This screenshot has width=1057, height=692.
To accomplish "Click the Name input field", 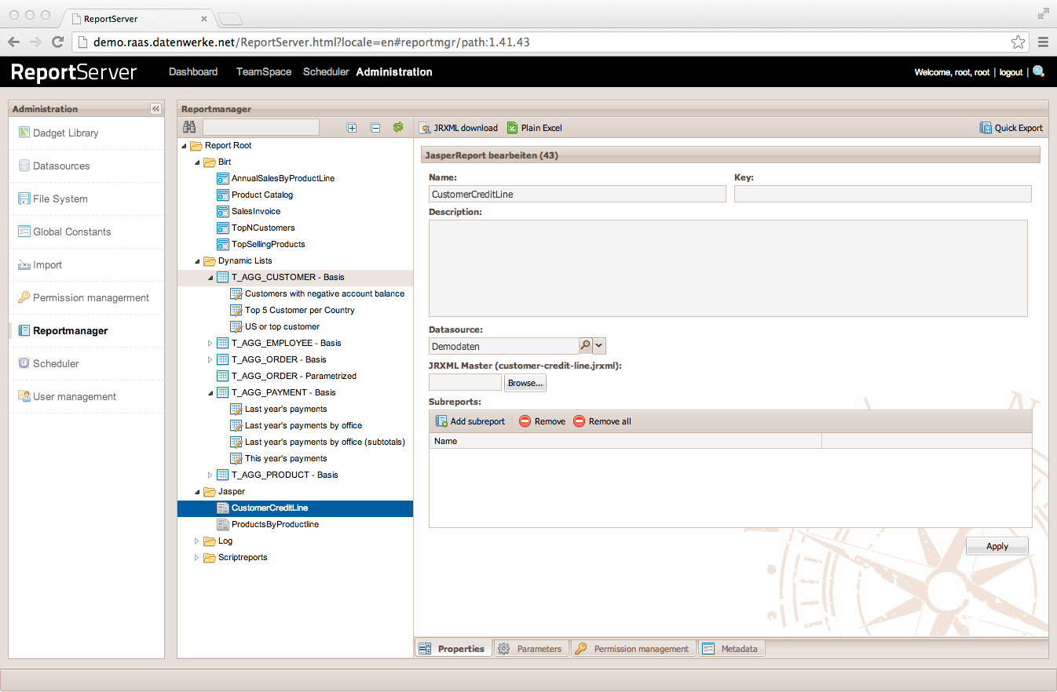I will tap(577, 194).
